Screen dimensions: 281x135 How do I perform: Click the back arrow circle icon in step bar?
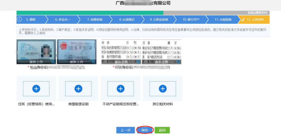tap(19, 19)
